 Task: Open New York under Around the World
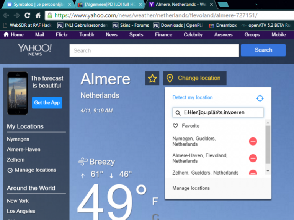click(x=18, y=201)
